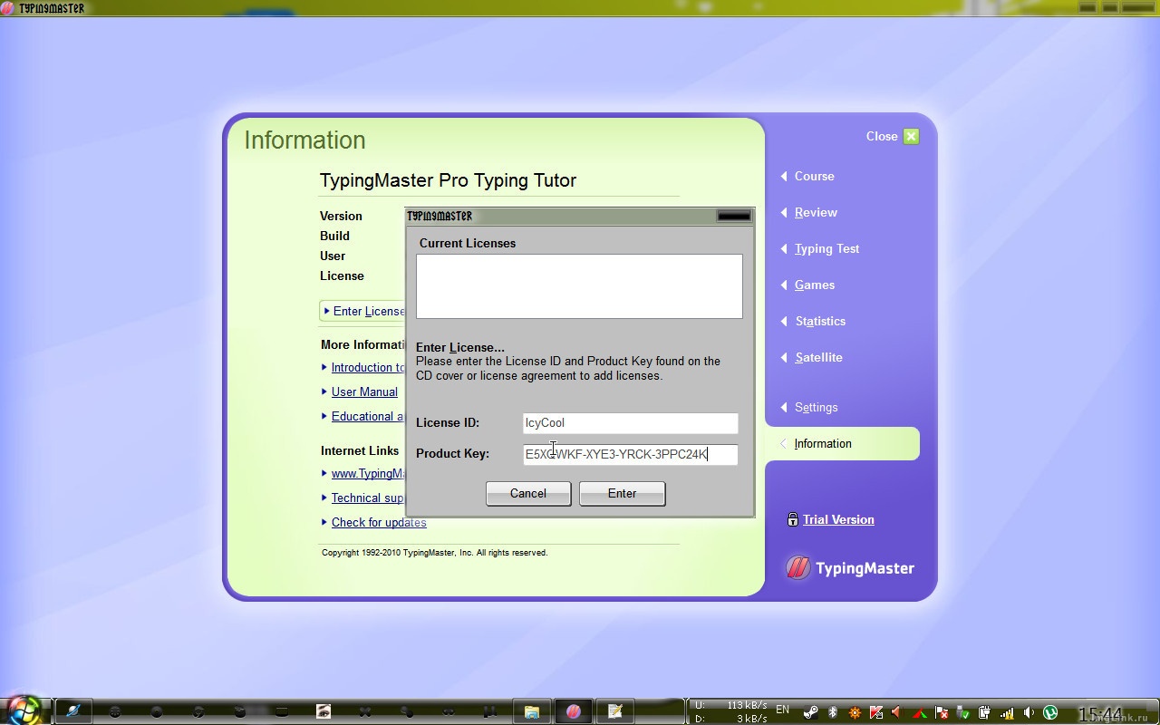Click the uTorrent tray icon

[x=1050, y=712]
